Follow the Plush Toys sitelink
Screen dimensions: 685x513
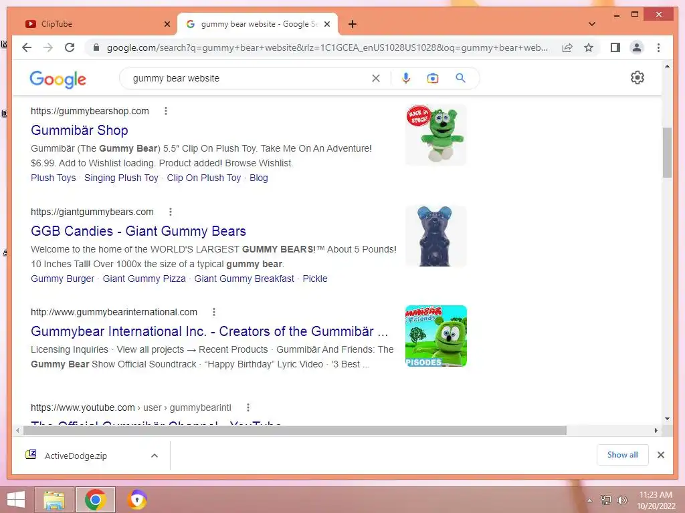pos(54,178)
